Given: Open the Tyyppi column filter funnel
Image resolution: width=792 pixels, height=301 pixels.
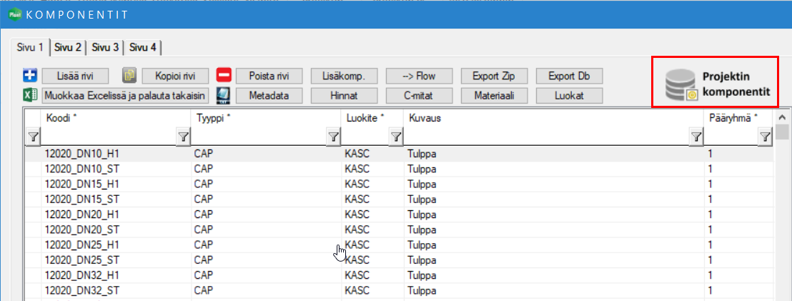Looking at the screenshot, I should click(x=333, y=137).
